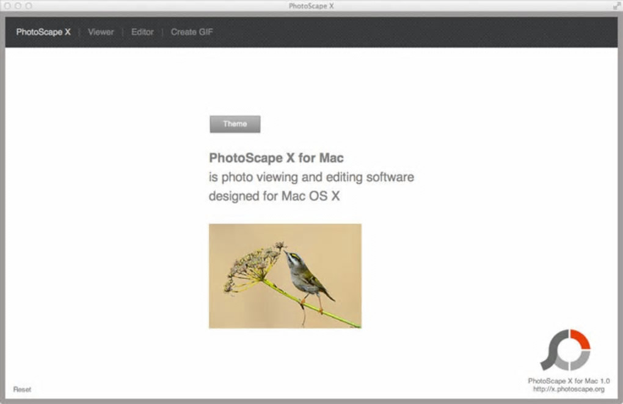Open the bird on flower sample photo
623x404 pixels.
[285, 276]
